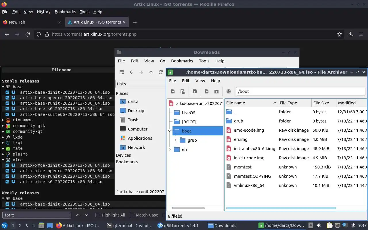Select initramfs-x86_64.img in archive file list

pyautogui.click(x=254, y=149)
